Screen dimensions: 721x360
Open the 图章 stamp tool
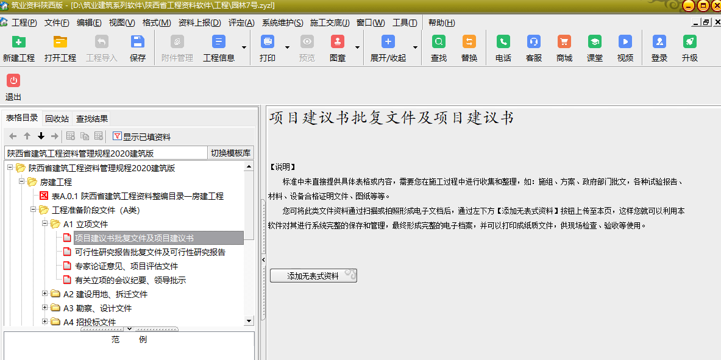coord(338,43)
